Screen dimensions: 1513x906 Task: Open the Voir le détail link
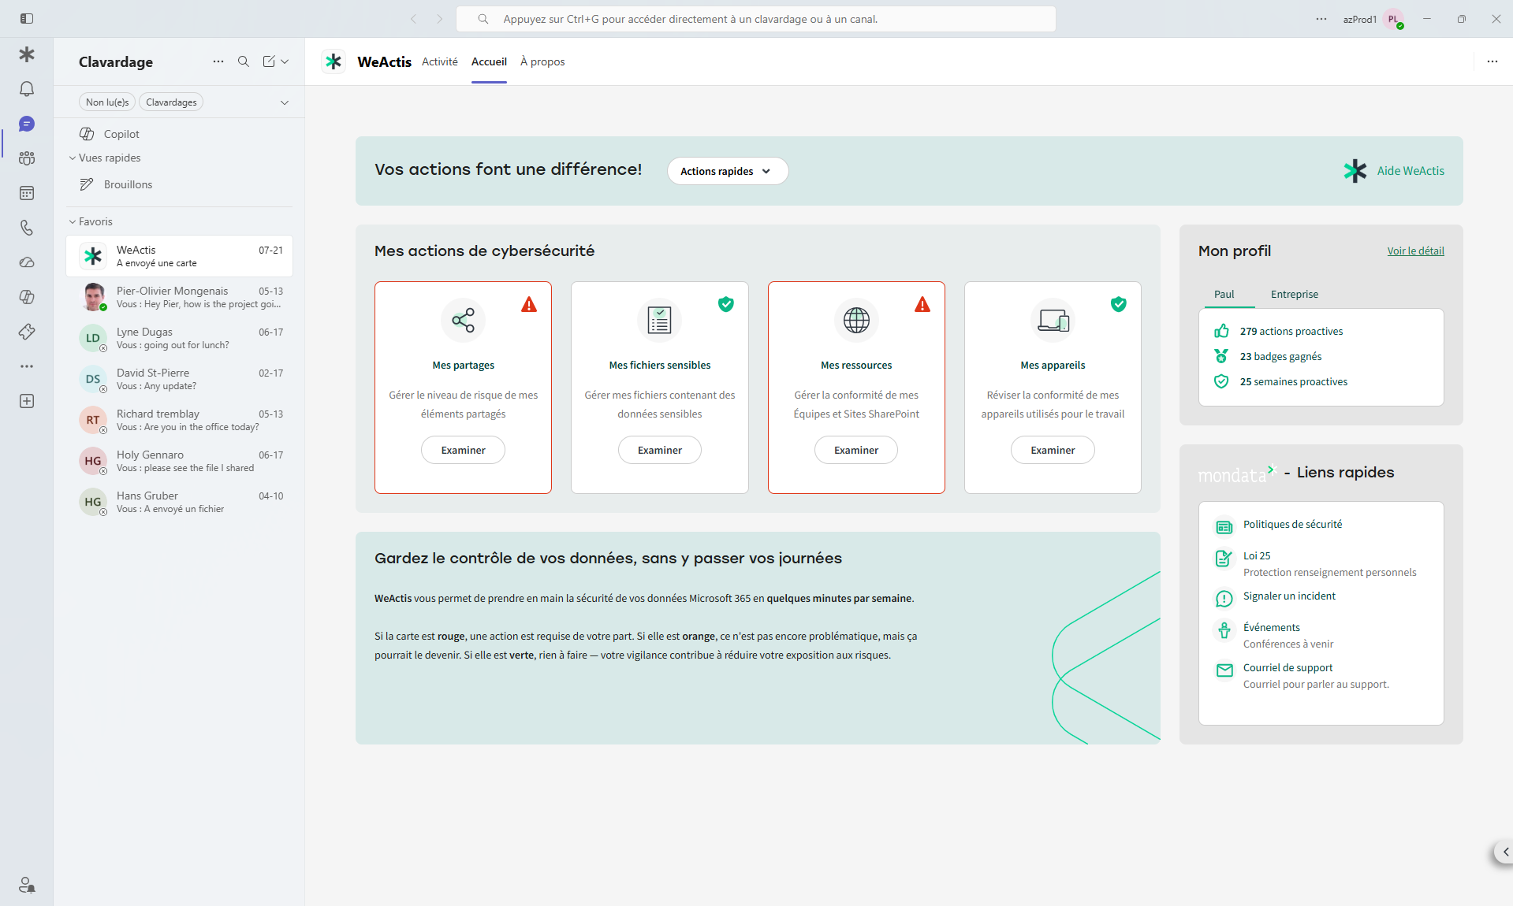[1415, 251]
